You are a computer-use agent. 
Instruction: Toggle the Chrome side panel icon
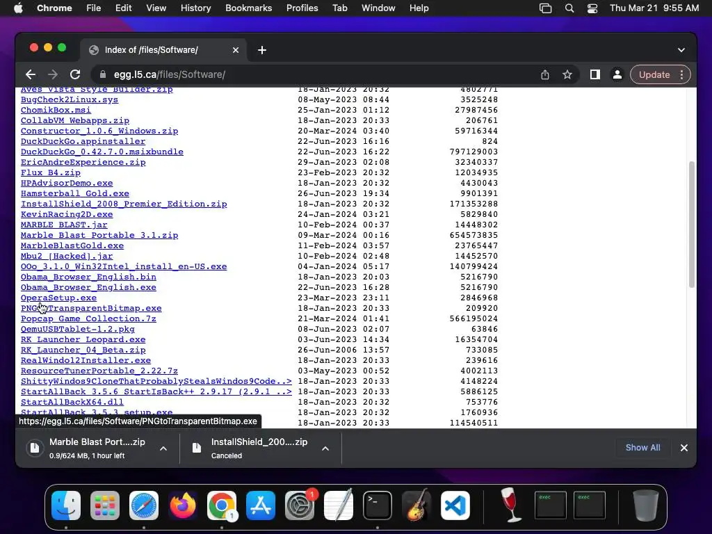click(x=595, y=74)
